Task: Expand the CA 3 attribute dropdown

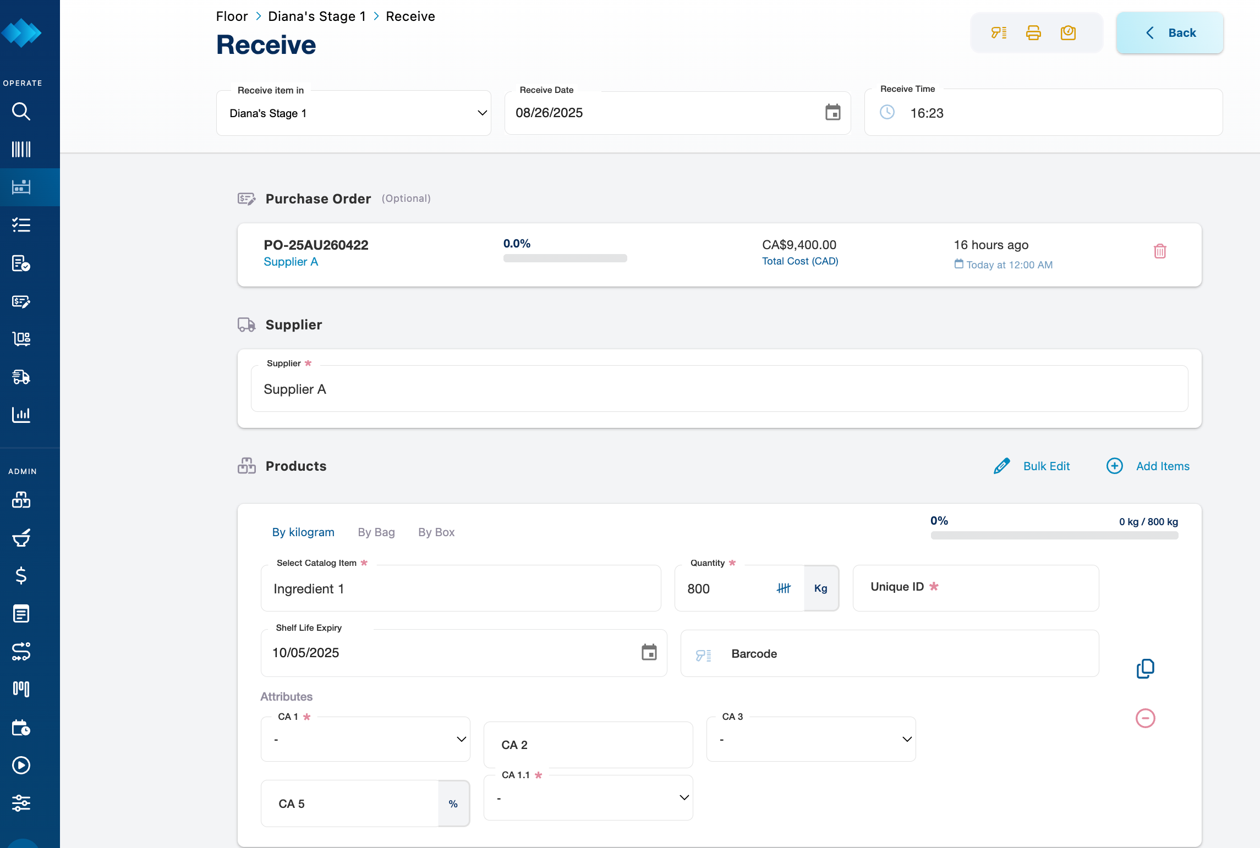Action: pos(811,740)
